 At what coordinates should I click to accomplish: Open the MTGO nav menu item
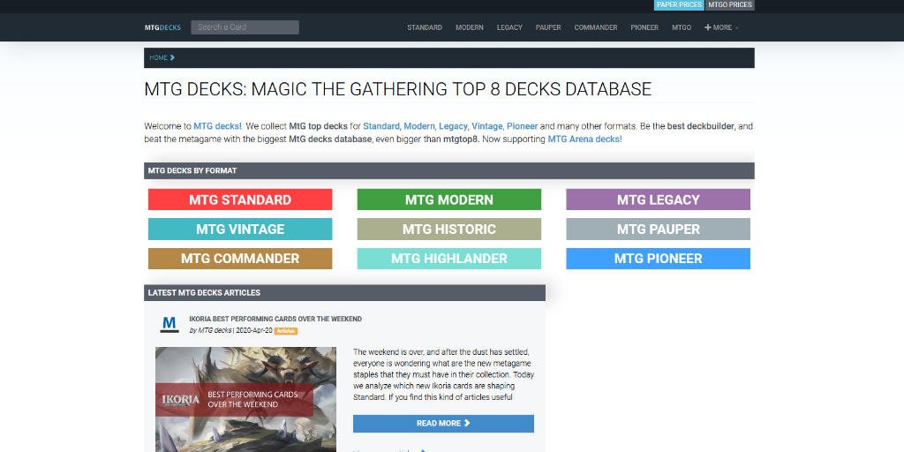tap(682, 27)
